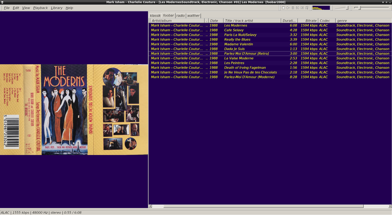Viewport: 392px width, 215px height.
Task: Click the spectrum visualization display
Action: tap(321, 8)
